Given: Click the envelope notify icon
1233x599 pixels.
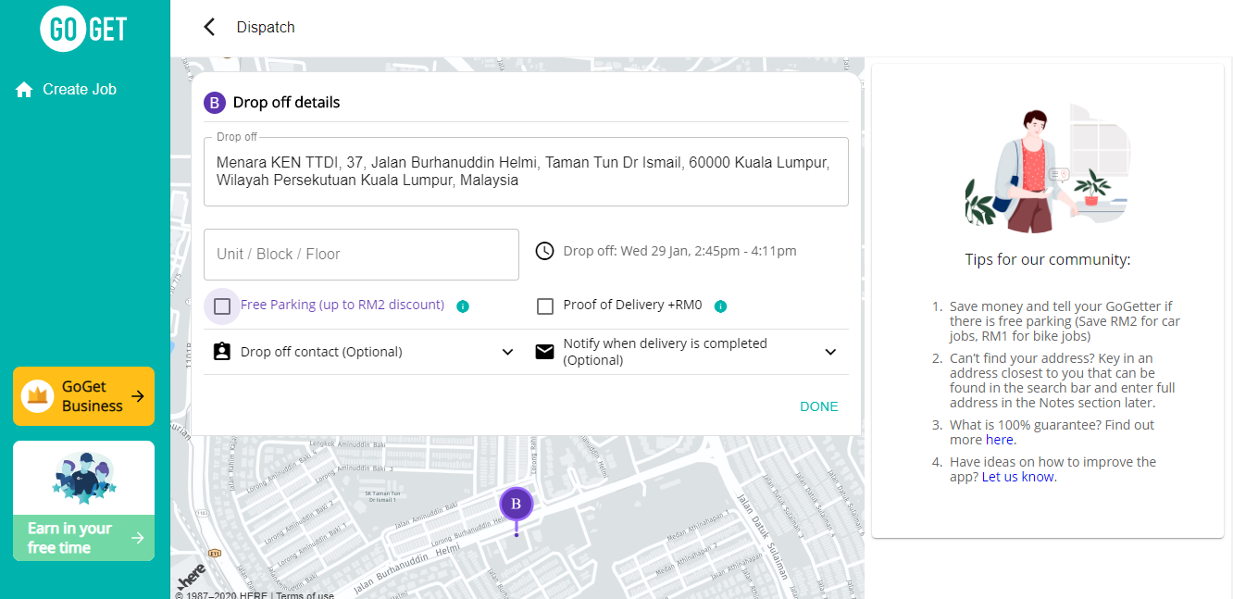Looking at the screenshot, I should pyautogui.click(x=545, y=352).
